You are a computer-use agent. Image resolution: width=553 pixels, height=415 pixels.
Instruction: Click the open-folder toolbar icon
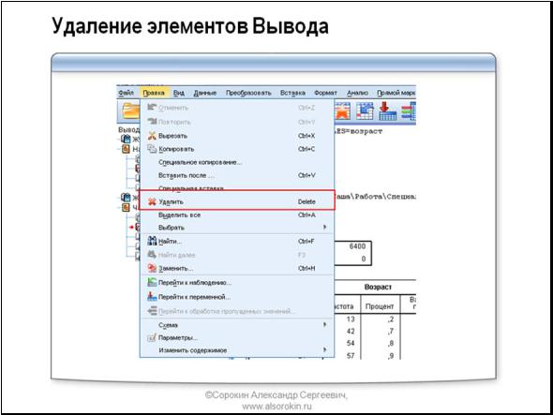[x=130, y=111]
